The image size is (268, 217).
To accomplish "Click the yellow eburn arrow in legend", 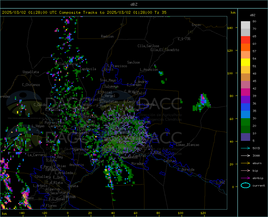I will coord(245,163).
